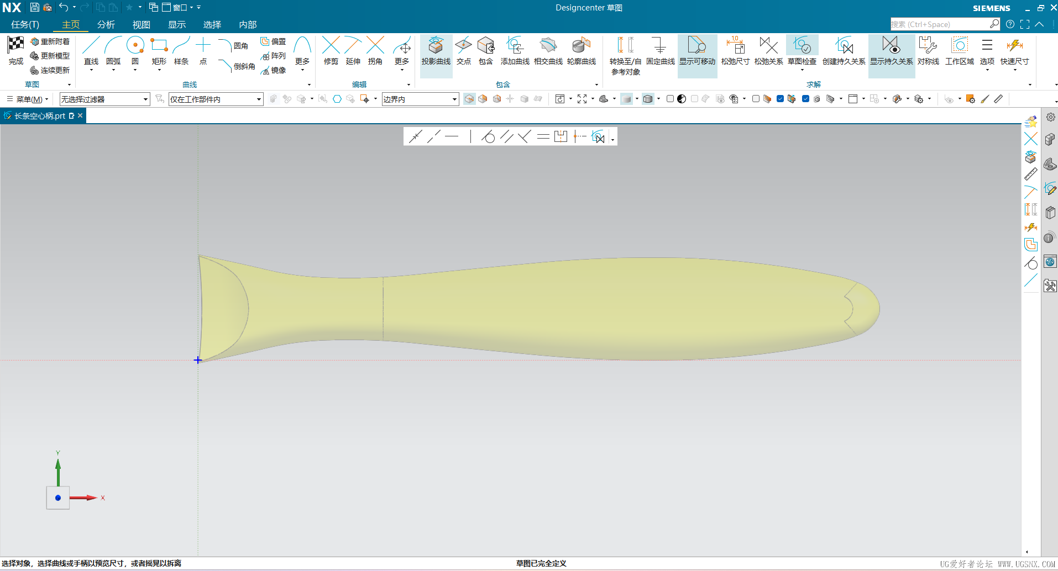
Task: Switch to the View (视图) tab
Action: [142, 24]
